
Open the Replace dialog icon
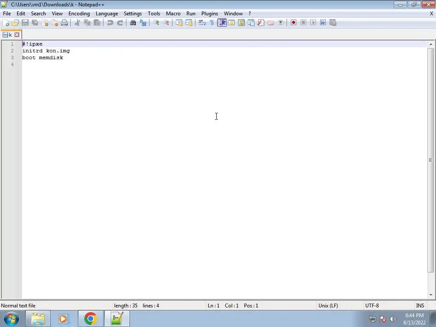click(x=143, y=23)
